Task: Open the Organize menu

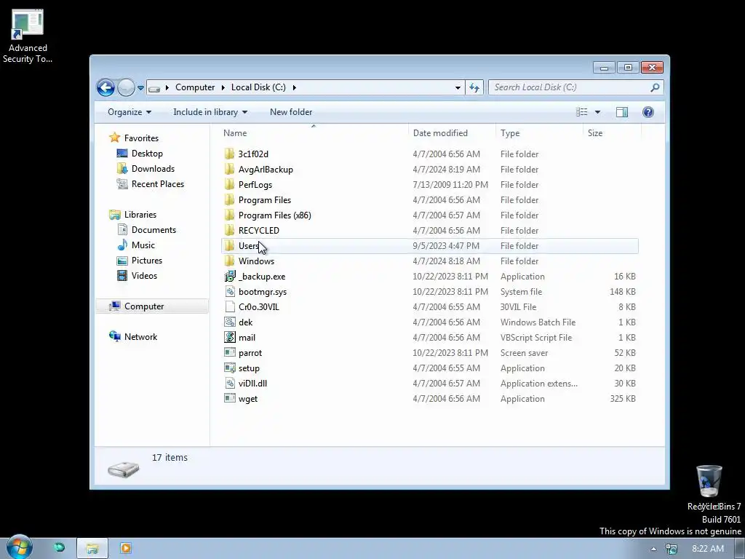Action: tap(130, 112)
